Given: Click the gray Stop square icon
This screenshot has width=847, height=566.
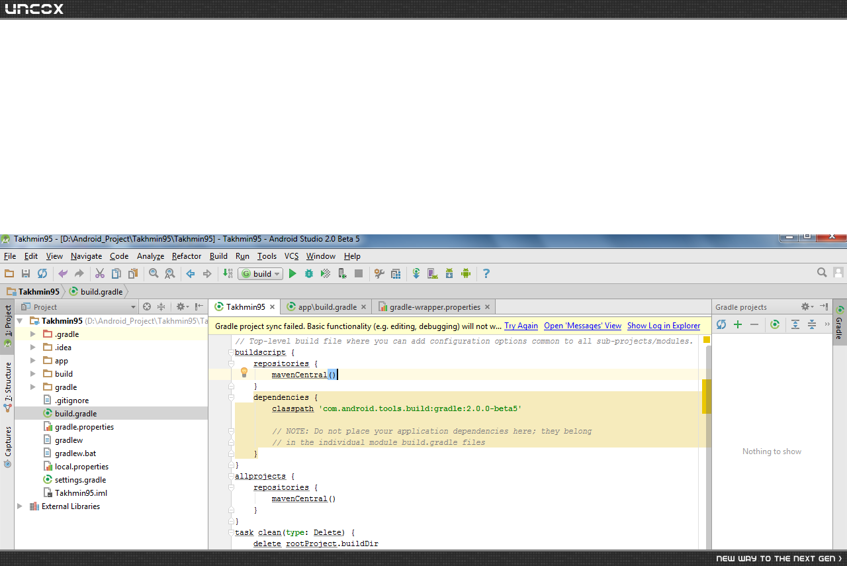Looking at the screenshot, I should tap(359, 273).
